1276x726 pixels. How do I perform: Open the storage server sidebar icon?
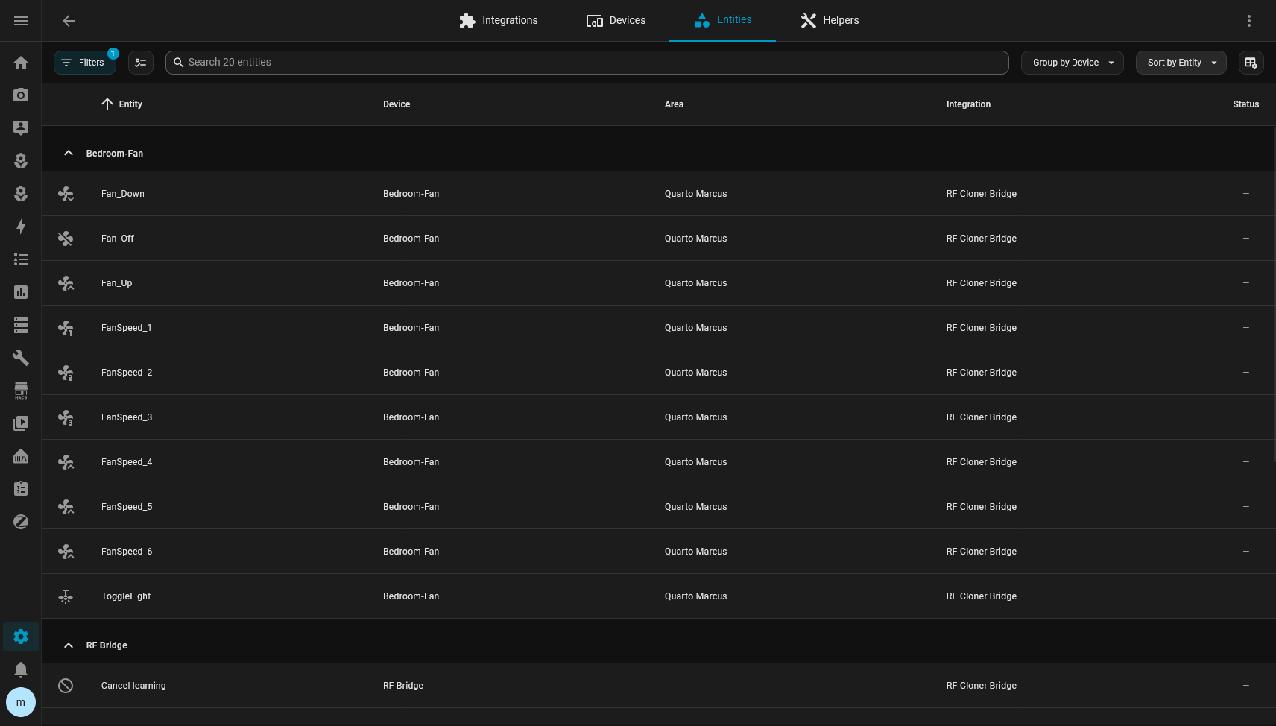pyautogui.click(x=21, y=325)
